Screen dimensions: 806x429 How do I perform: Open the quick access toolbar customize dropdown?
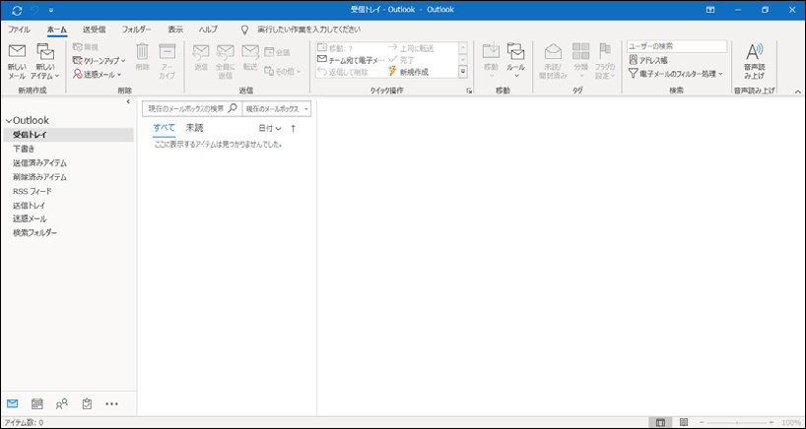pyautogui.click(x=51, y=10)
